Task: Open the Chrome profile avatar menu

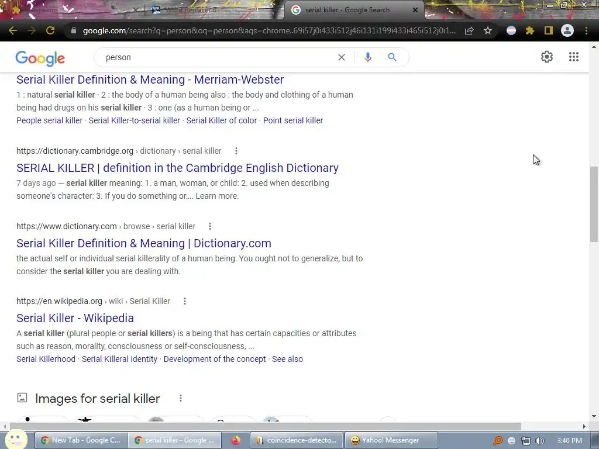Action: point(567,30)
